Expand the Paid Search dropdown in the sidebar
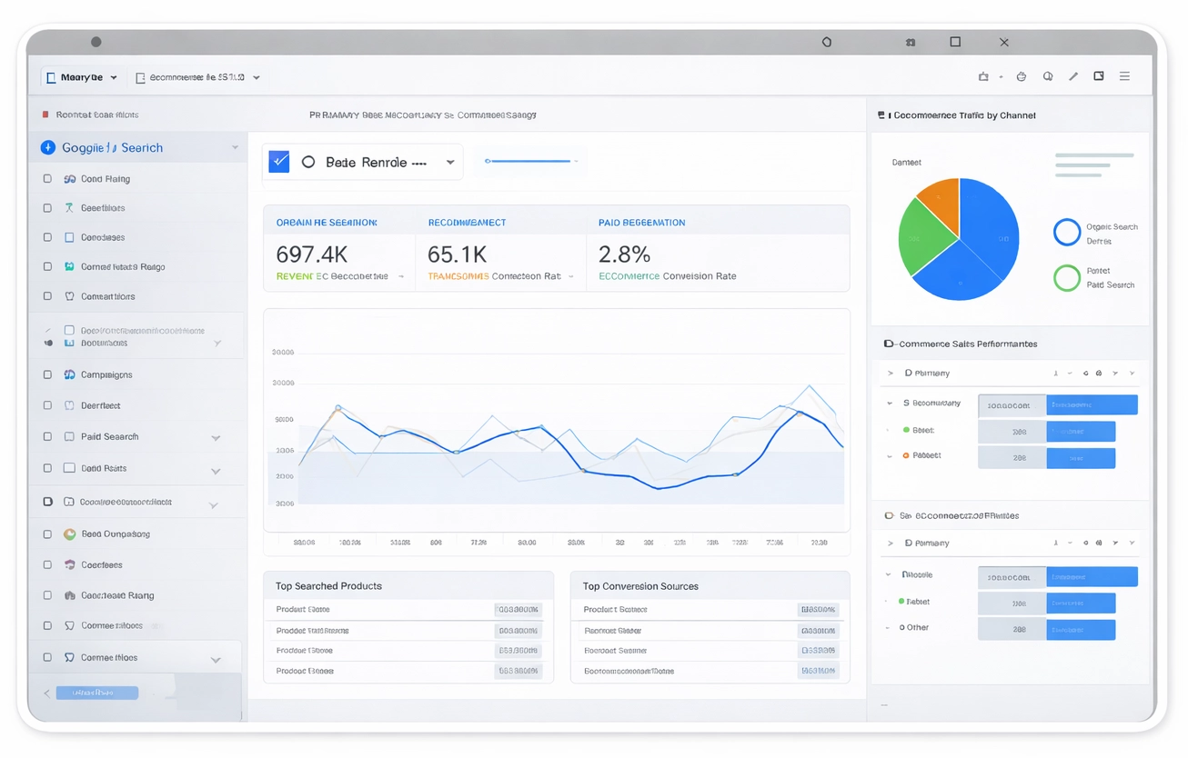Screen dimensions: 1188x758 pos(216,436)
